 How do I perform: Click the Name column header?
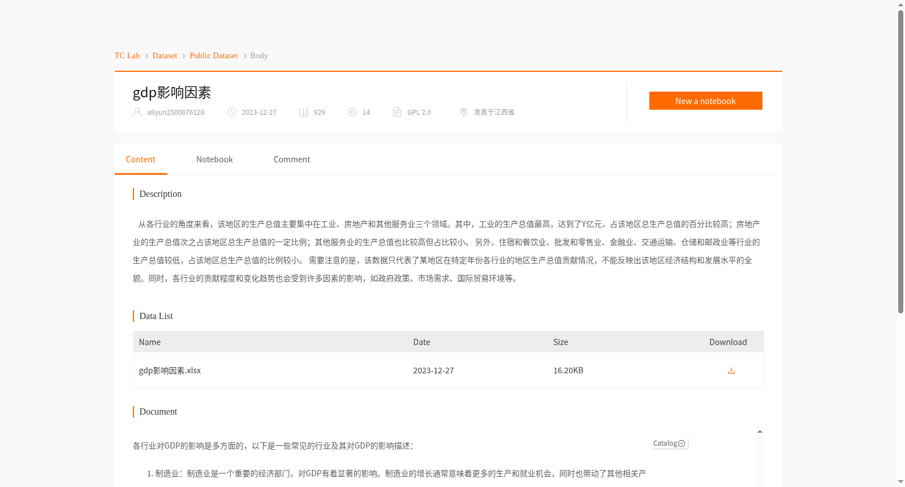(150, 342)
